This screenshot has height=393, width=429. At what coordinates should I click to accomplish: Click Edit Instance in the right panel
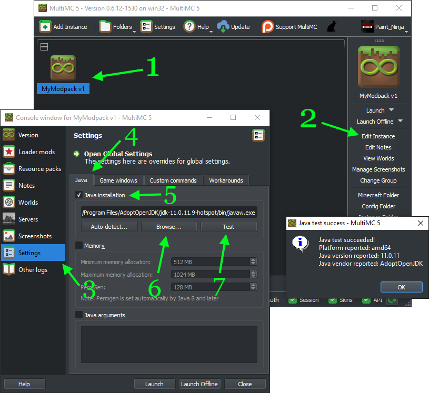click(x=378, y=136)
